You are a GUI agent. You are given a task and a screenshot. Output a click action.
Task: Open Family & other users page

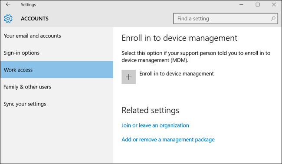57,87
